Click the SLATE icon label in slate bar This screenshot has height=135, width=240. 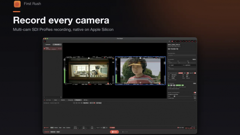46,128
